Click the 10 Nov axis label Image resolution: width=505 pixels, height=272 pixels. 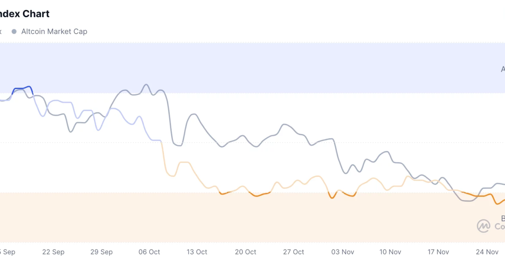click(390, 252)
